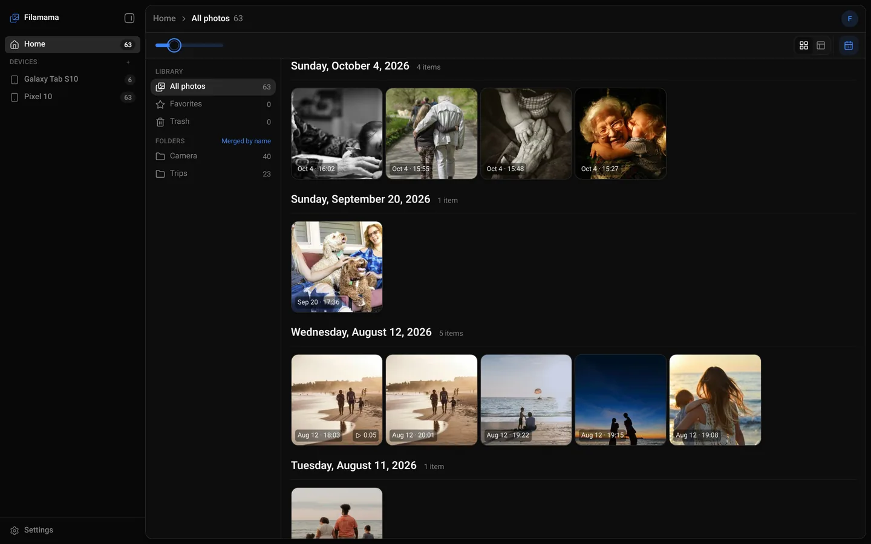Open the user avatar F menu

tap(850, 19)
